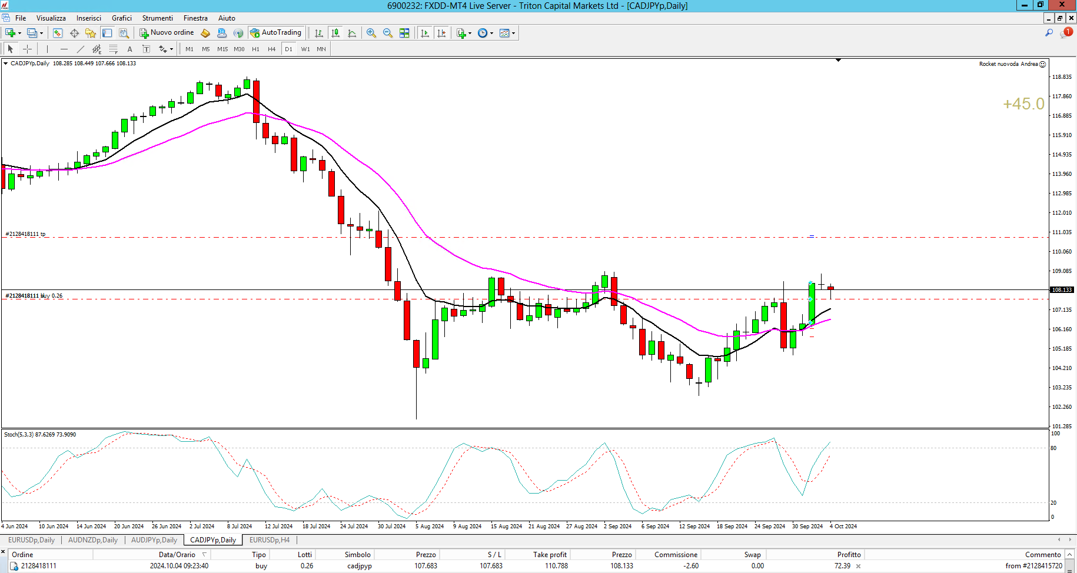This screenshot has height=573, width=1077.
Task: Select the H4 timeframe
Action: 272,49
